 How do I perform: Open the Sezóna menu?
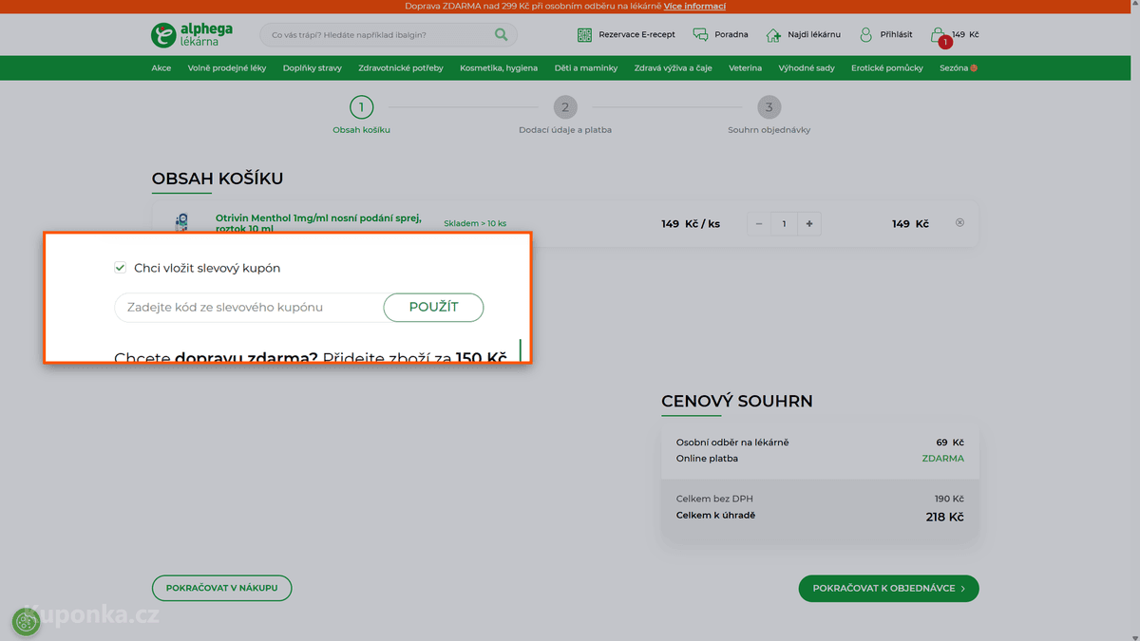[959, 68]
